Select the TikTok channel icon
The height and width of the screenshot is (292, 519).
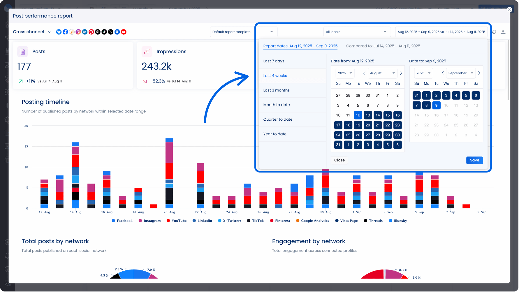[x=104, y=32]
